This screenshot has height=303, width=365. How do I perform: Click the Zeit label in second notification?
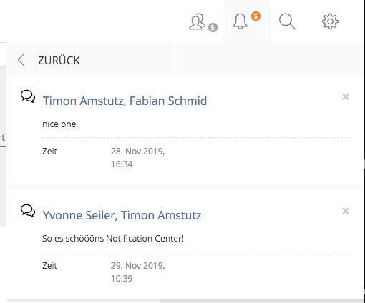(49, 266)
